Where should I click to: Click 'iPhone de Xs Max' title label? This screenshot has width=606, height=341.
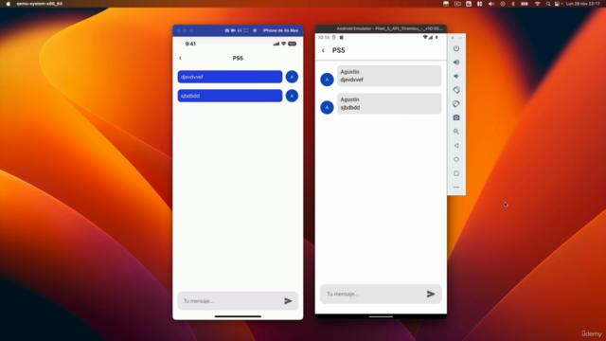point(280,30)
